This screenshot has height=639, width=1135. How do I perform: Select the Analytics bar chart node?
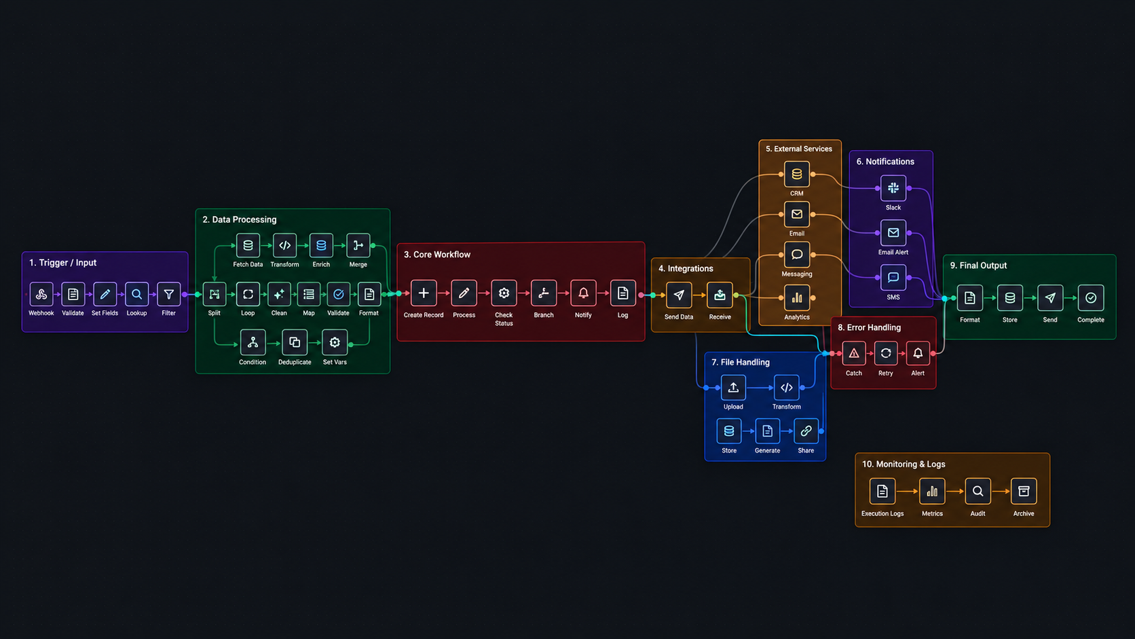pos(797,297)
